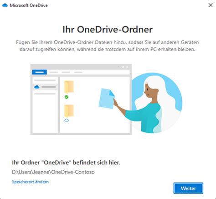Click the illustrated window's minimize dash
216x199 pixels.
tap(118, 67)
